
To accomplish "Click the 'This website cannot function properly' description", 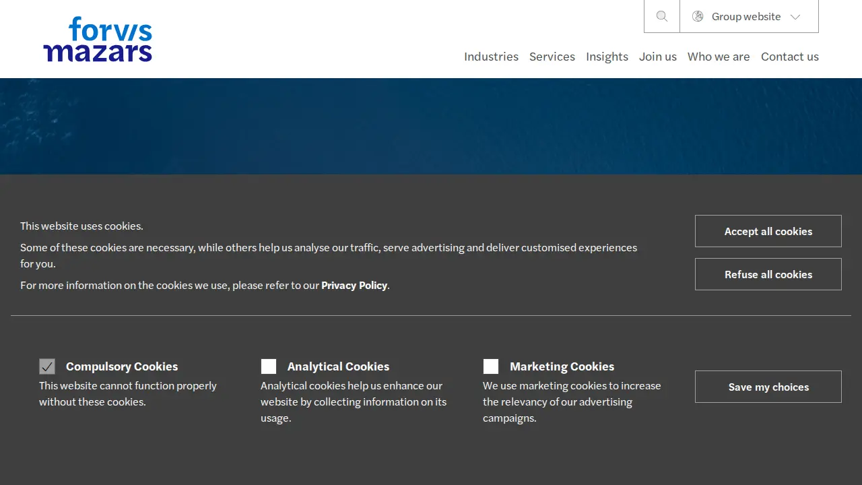I will tap(128, 393).
